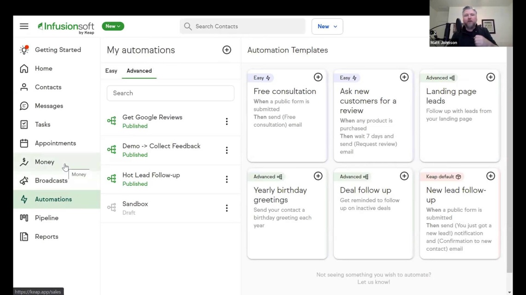Click the Appointments calendar icon
This screenshot has width=526, height=295.
[x=24, y=143]
